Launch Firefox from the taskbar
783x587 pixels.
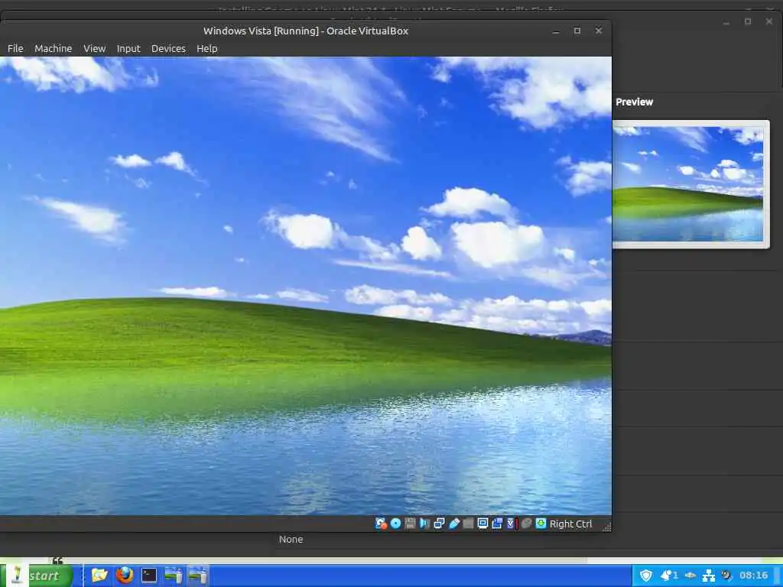pyautogui.click(x=125, y=576)
